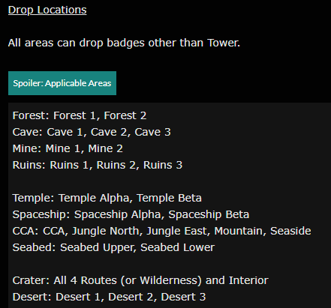Screen dimensions: 331x308
Task: Click the Cave 1, Cave 2, Cave 3 line
Action: click(x=92, y=132)
